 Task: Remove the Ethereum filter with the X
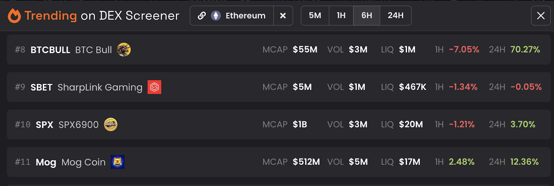[283, 16]
